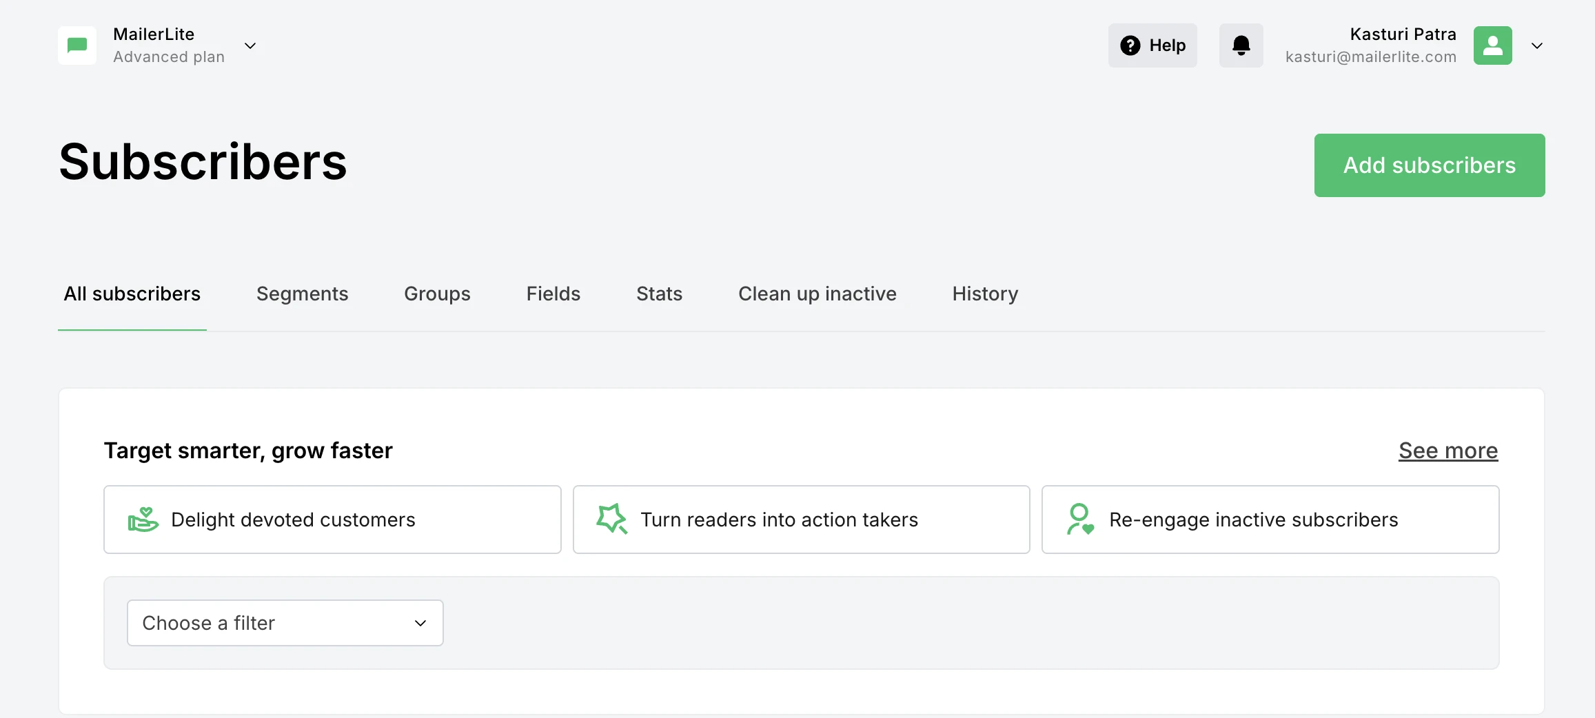Click the star icon for action takers
1595x718 pixels.
(612, 520)
